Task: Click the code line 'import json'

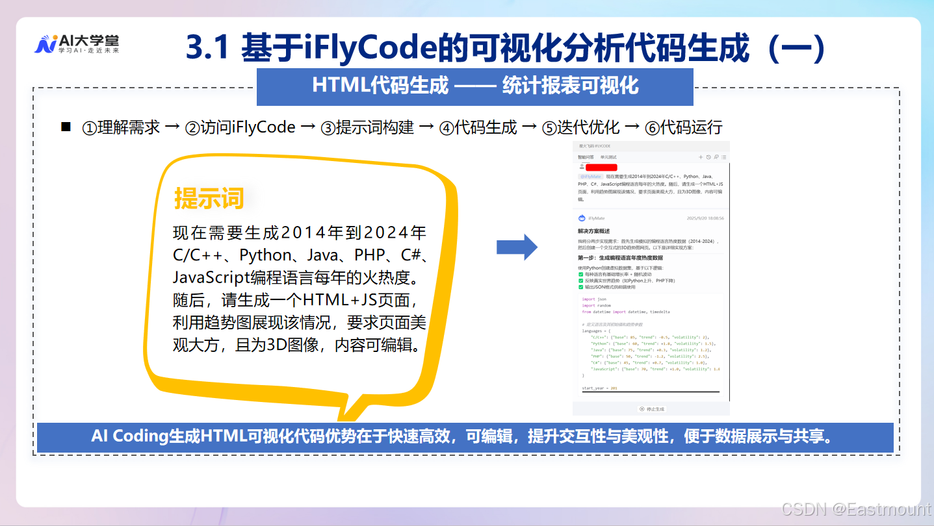Action: (x=594, y=299)
